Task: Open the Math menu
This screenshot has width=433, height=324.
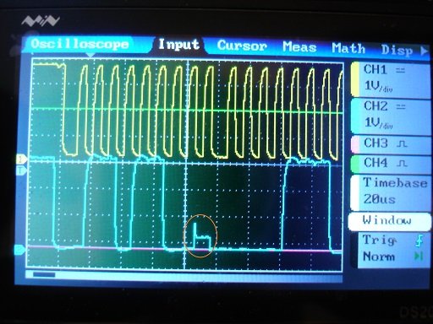Action: (348, 48)
